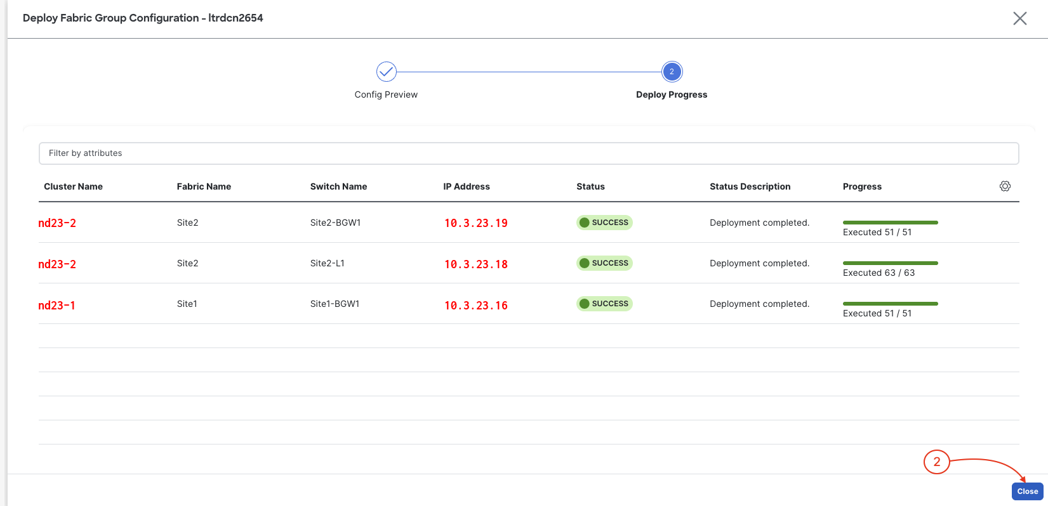Image resolution: width=1048 pixels, height=506 pixels.
Task: Click the Status Description column header
Action: [x=750, y=186]
